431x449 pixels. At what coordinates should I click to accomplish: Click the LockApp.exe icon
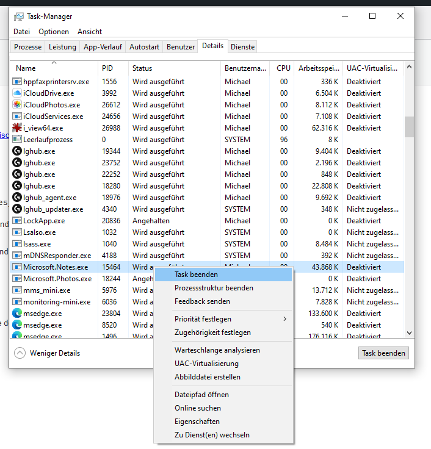17,220
